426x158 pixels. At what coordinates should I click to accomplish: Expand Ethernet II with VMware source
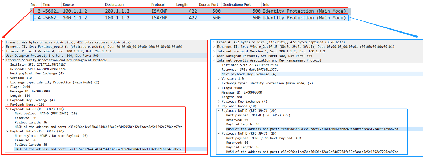click(214, 47)
